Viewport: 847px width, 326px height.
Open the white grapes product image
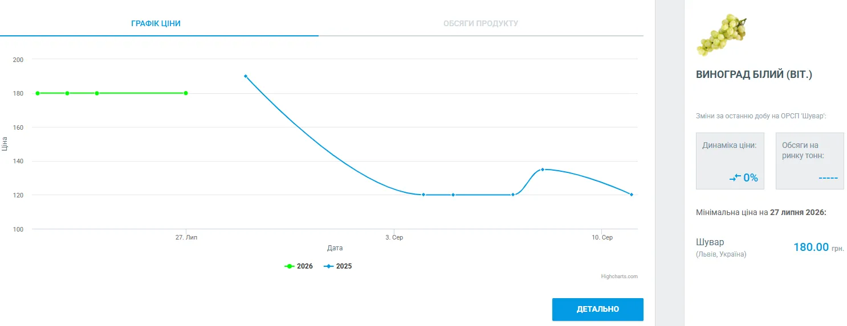(722, 35)
